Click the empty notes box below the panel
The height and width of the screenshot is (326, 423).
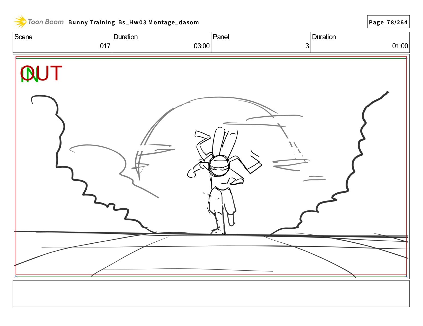pyautogui.click(x=211, y=294)
